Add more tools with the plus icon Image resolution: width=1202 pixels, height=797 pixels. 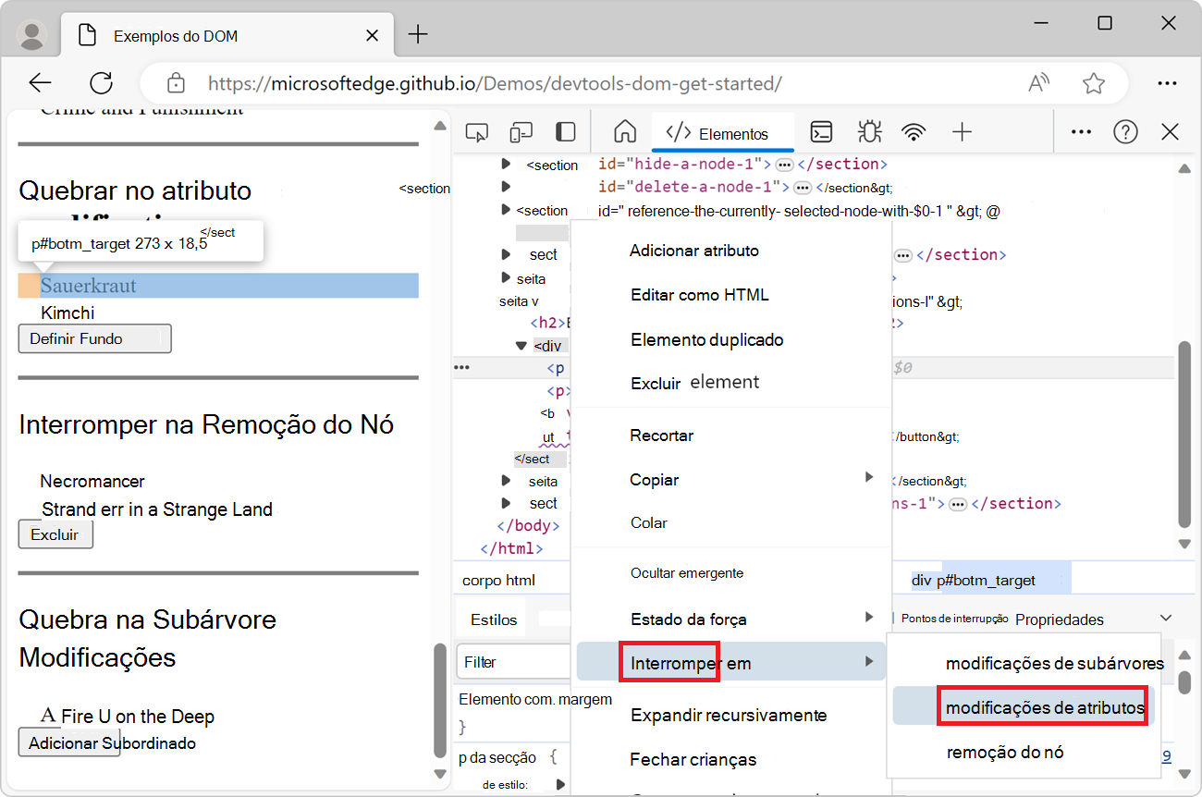click(x=962, y=131)
